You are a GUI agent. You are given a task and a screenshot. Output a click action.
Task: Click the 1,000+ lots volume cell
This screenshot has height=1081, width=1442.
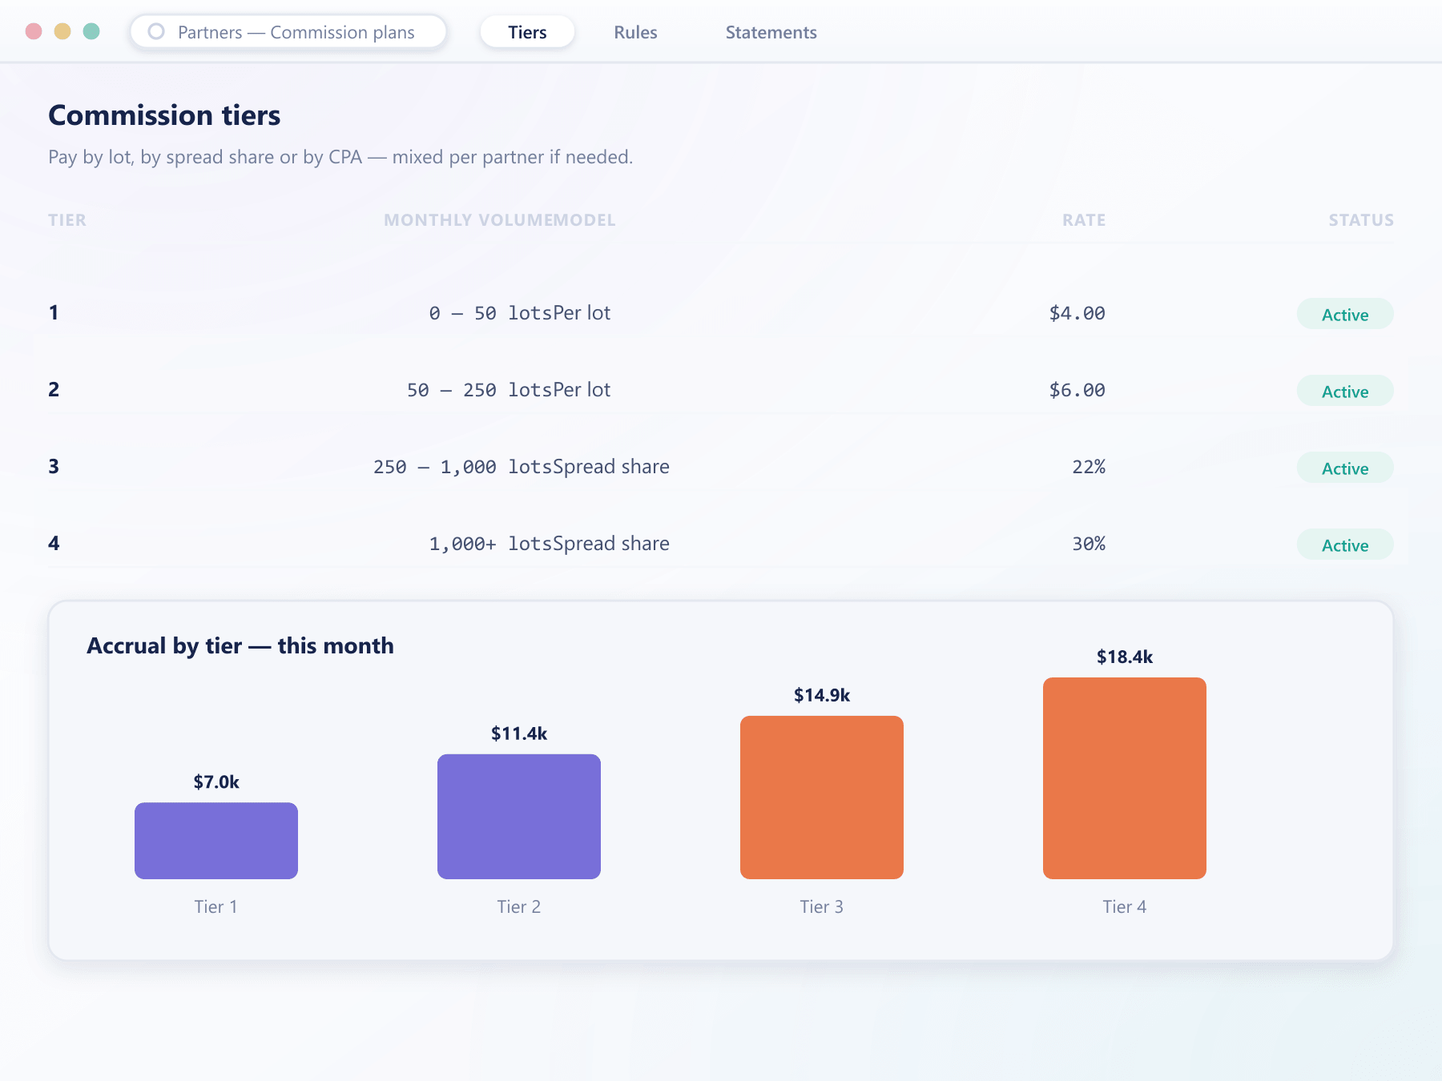tap(490, 544)
